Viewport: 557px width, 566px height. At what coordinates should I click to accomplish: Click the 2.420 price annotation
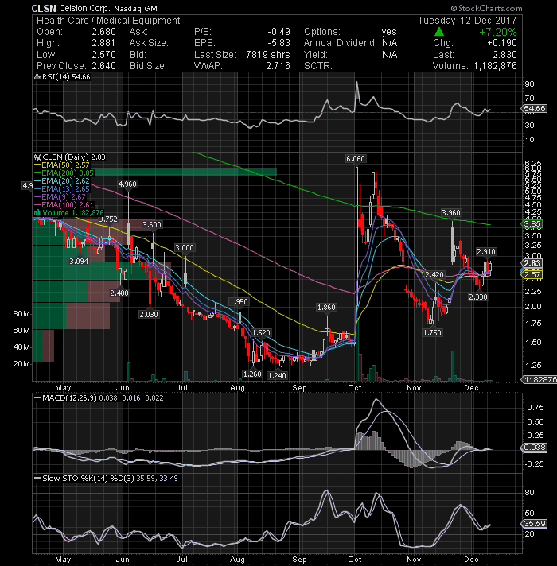click(x=434, y=275)
